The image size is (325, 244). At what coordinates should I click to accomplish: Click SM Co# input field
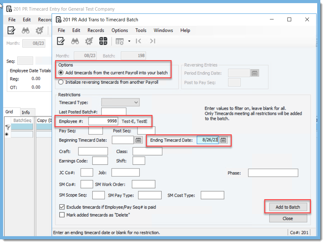87,184
